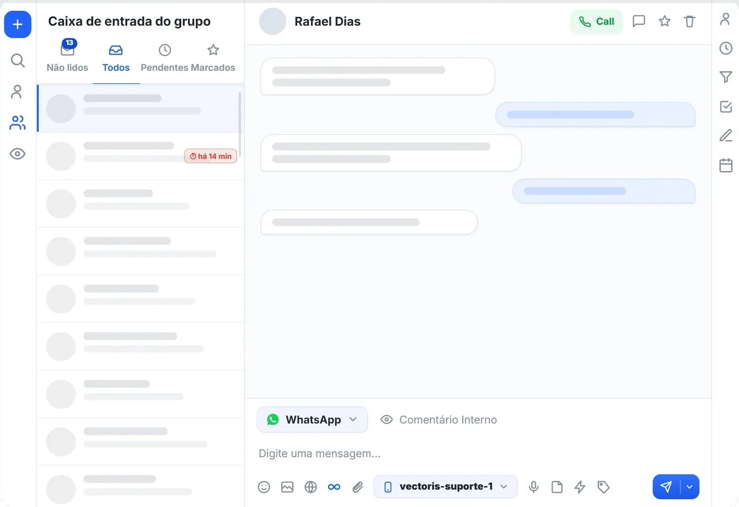Image resolution: width=739 pixels, height=507 pixels.
Task: Open history clock icon in right sidebar
Action: tap(726, 48)
